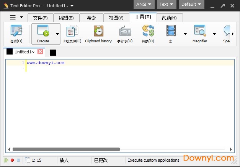This screenshot has width=240, height=167.
Task: Click the Macro (宏) film strip icon
Action: pos(171,31)
